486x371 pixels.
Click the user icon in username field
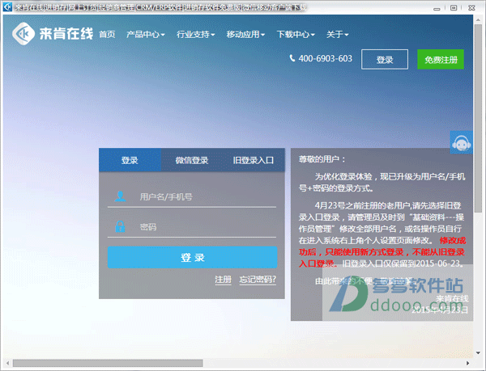(x=120, y=196)
